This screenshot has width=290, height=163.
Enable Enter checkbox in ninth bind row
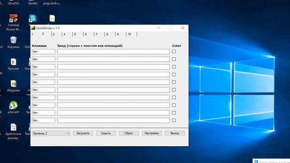pos(174,113)
